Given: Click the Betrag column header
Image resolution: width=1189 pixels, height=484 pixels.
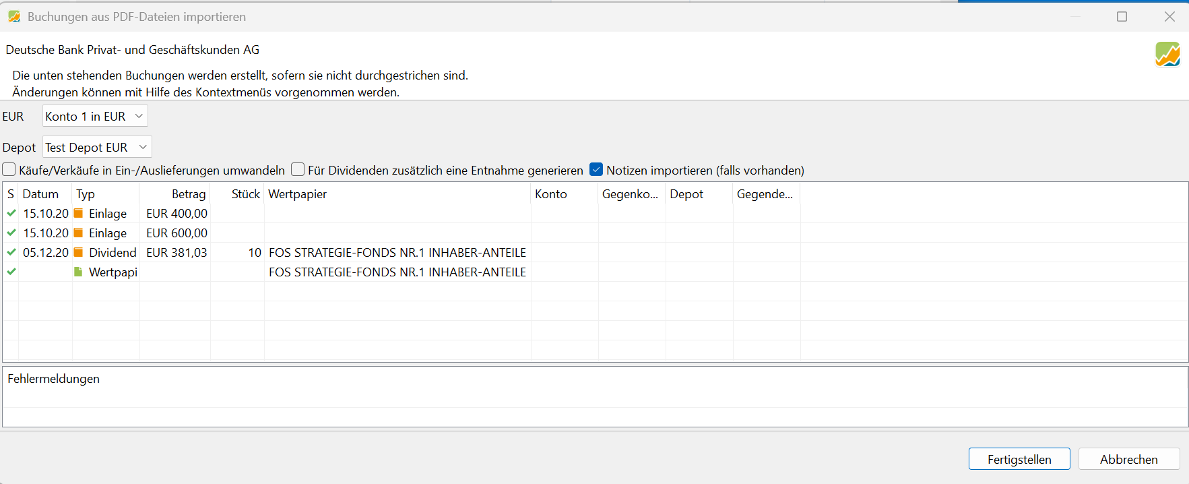Looking at the screenshot, I should coord(188,194).
